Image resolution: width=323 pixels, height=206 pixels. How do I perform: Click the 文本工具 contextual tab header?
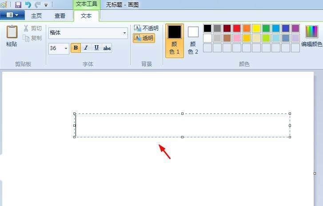click(x=87, y=4)
